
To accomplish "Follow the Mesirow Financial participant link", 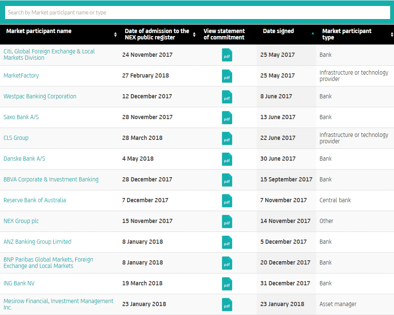I will pyautogui.click(x=58, y=304).
